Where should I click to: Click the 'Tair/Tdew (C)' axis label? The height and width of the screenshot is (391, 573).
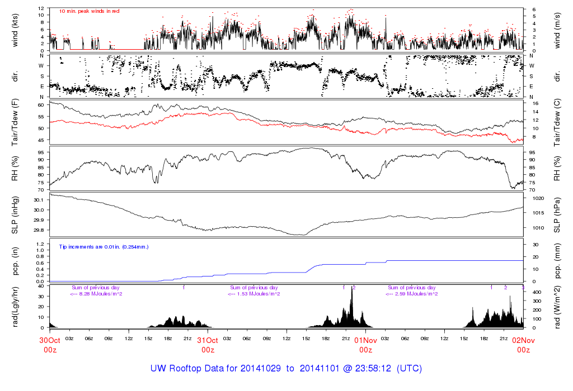(x=557, y=122)
